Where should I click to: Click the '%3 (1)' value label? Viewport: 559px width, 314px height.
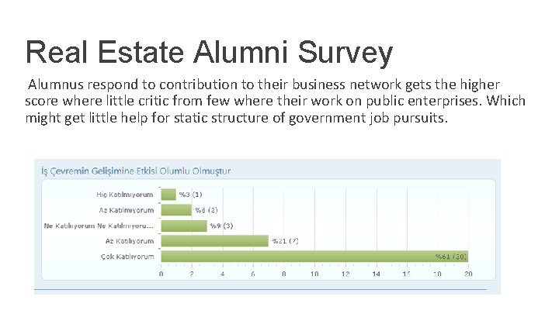pos(191,195)
